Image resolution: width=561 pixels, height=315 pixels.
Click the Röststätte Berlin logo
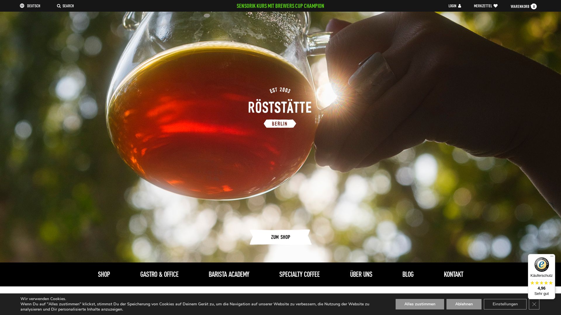click(x=280, y=108)
